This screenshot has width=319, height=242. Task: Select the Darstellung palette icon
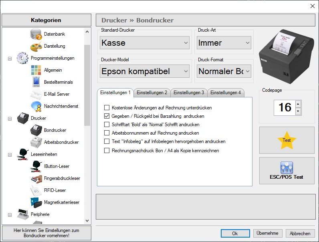36,46
